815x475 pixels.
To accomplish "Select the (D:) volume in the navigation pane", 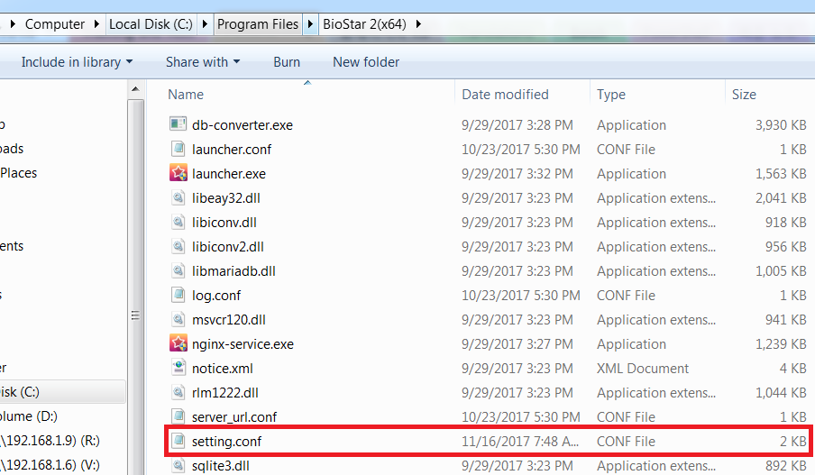I will tap(29, 416).
